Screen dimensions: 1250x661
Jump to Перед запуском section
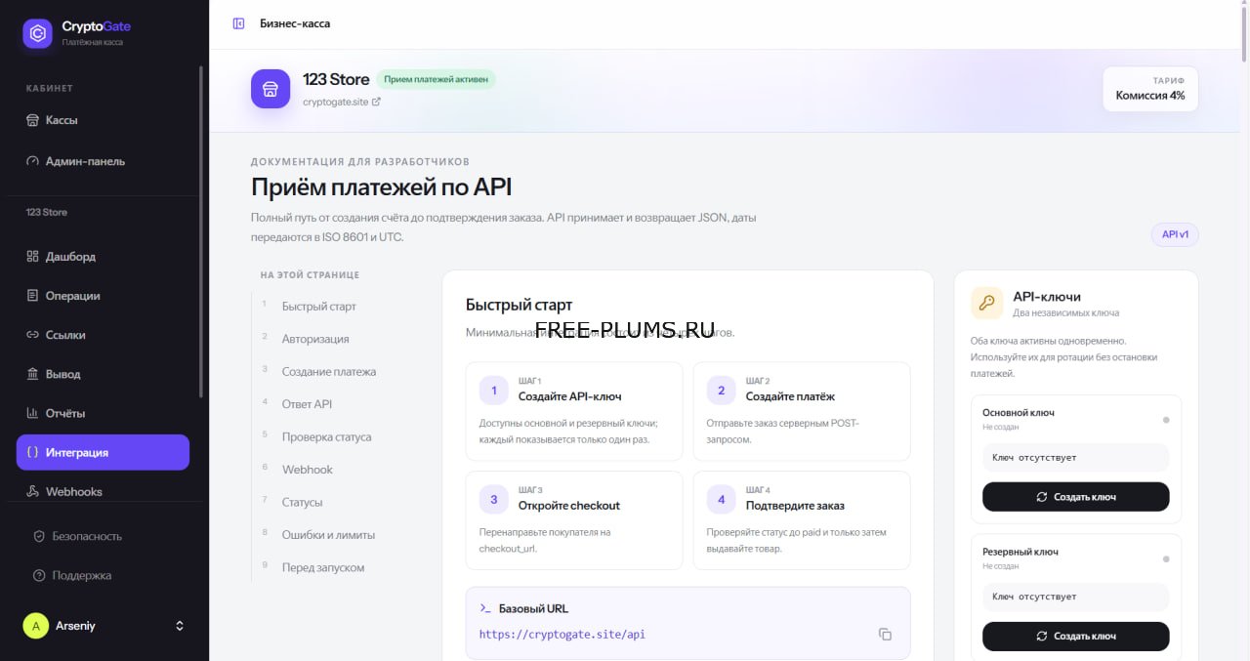[x=323, y=567]
